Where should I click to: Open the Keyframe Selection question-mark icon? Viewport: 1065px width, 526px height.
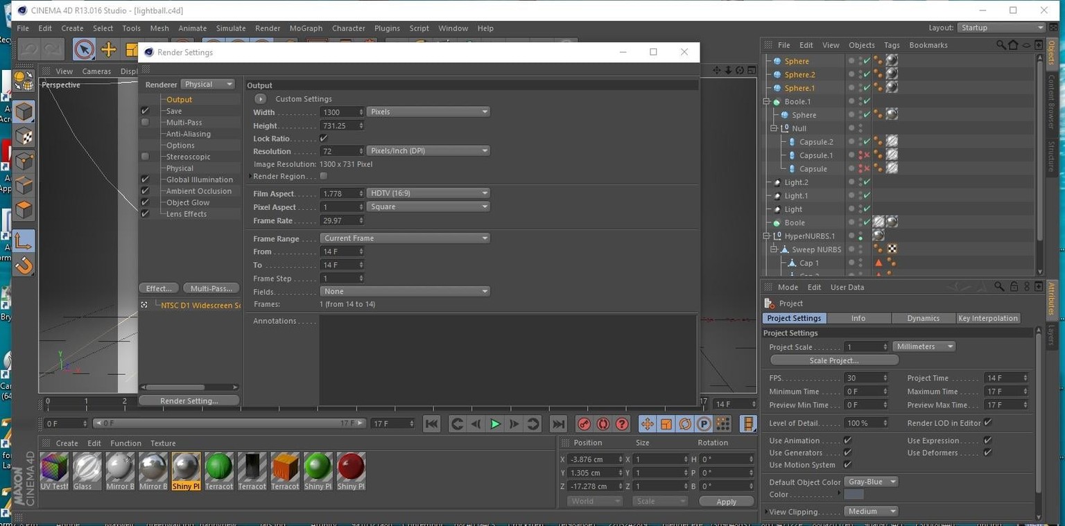click(x=622, y=424)
